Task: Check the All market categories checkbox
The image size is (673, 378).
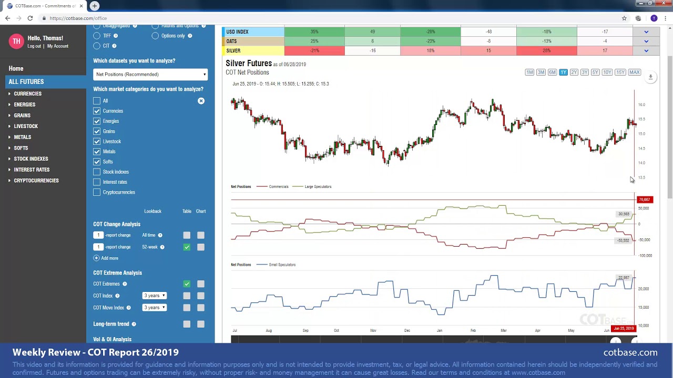Action: [x=97, y=101]
